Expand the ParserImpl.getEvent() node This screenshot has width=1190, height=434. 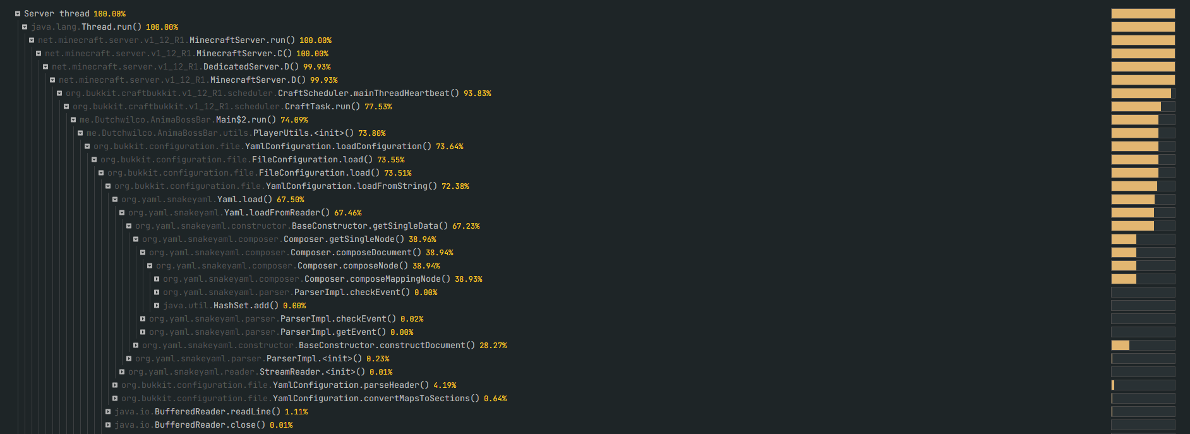click(x=143, y=332)
